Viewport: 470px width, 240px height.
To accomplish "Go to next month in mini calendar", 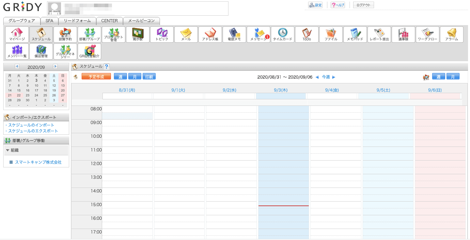I will tap(55, 66).
